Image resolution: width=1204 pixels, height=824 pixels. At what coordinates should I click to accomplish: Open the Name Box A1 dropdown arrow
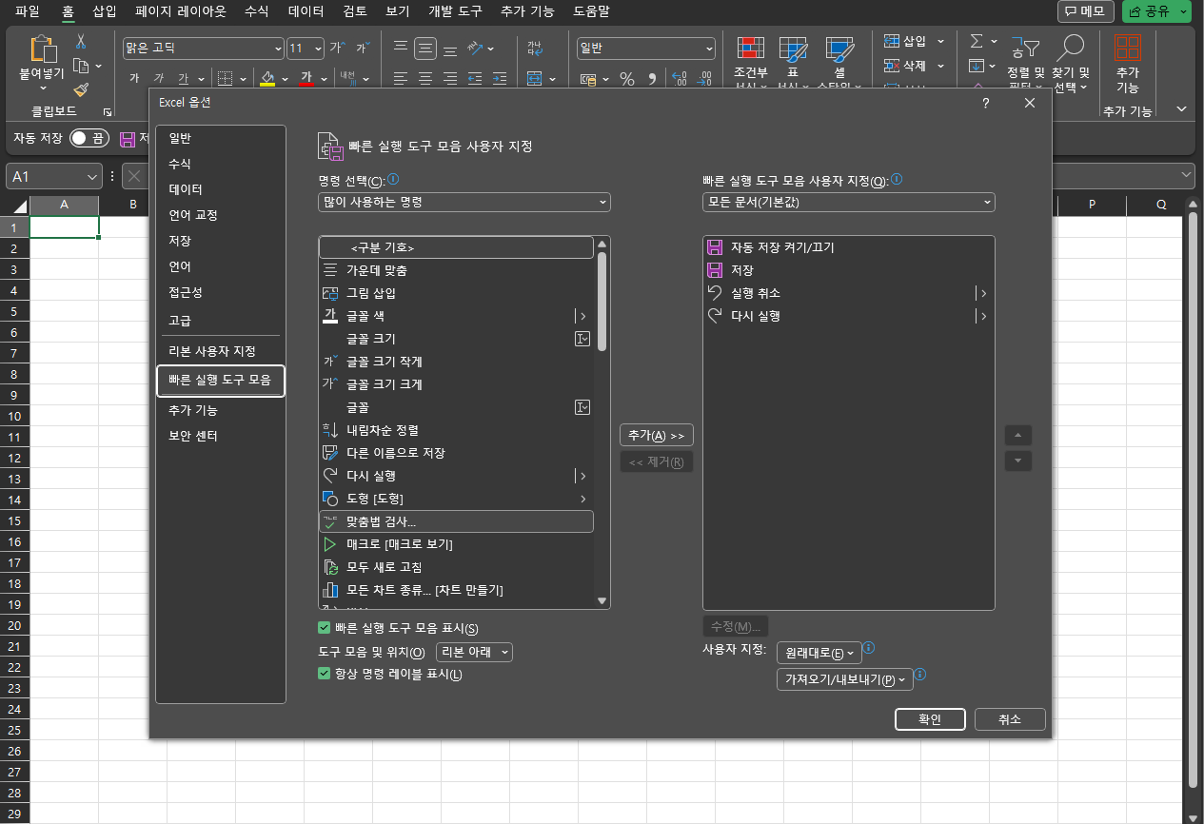tap(92, 176)
